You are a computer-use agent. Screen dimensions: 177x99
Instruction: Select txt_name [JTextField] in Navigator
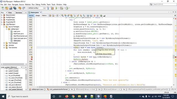[x=15, y=78]
